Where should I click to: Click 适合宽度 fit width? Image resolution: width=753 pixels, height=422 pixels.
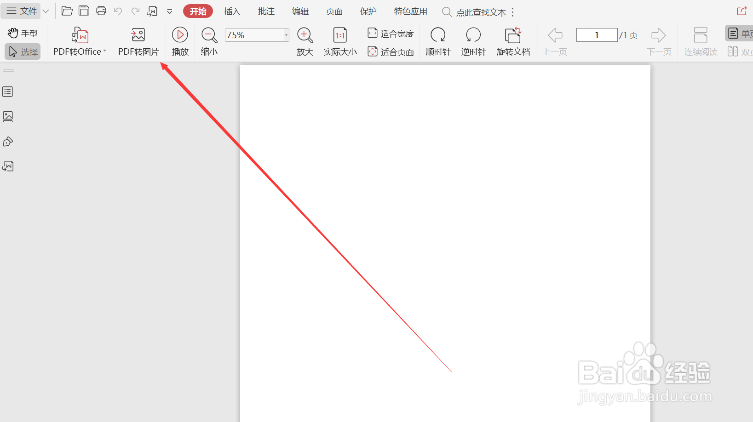[391, 33]
